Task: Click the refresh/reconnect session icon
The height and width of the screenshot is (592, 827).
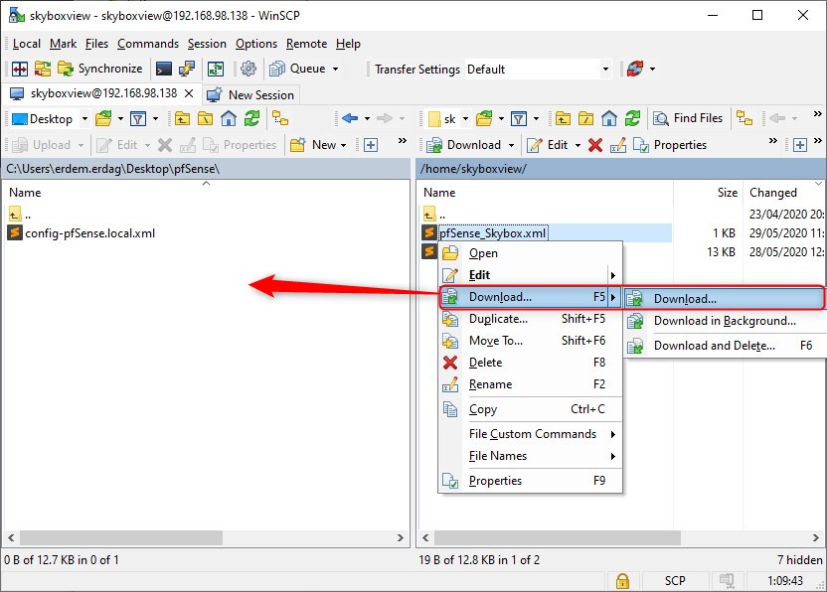Action: (x=635, y=69)
